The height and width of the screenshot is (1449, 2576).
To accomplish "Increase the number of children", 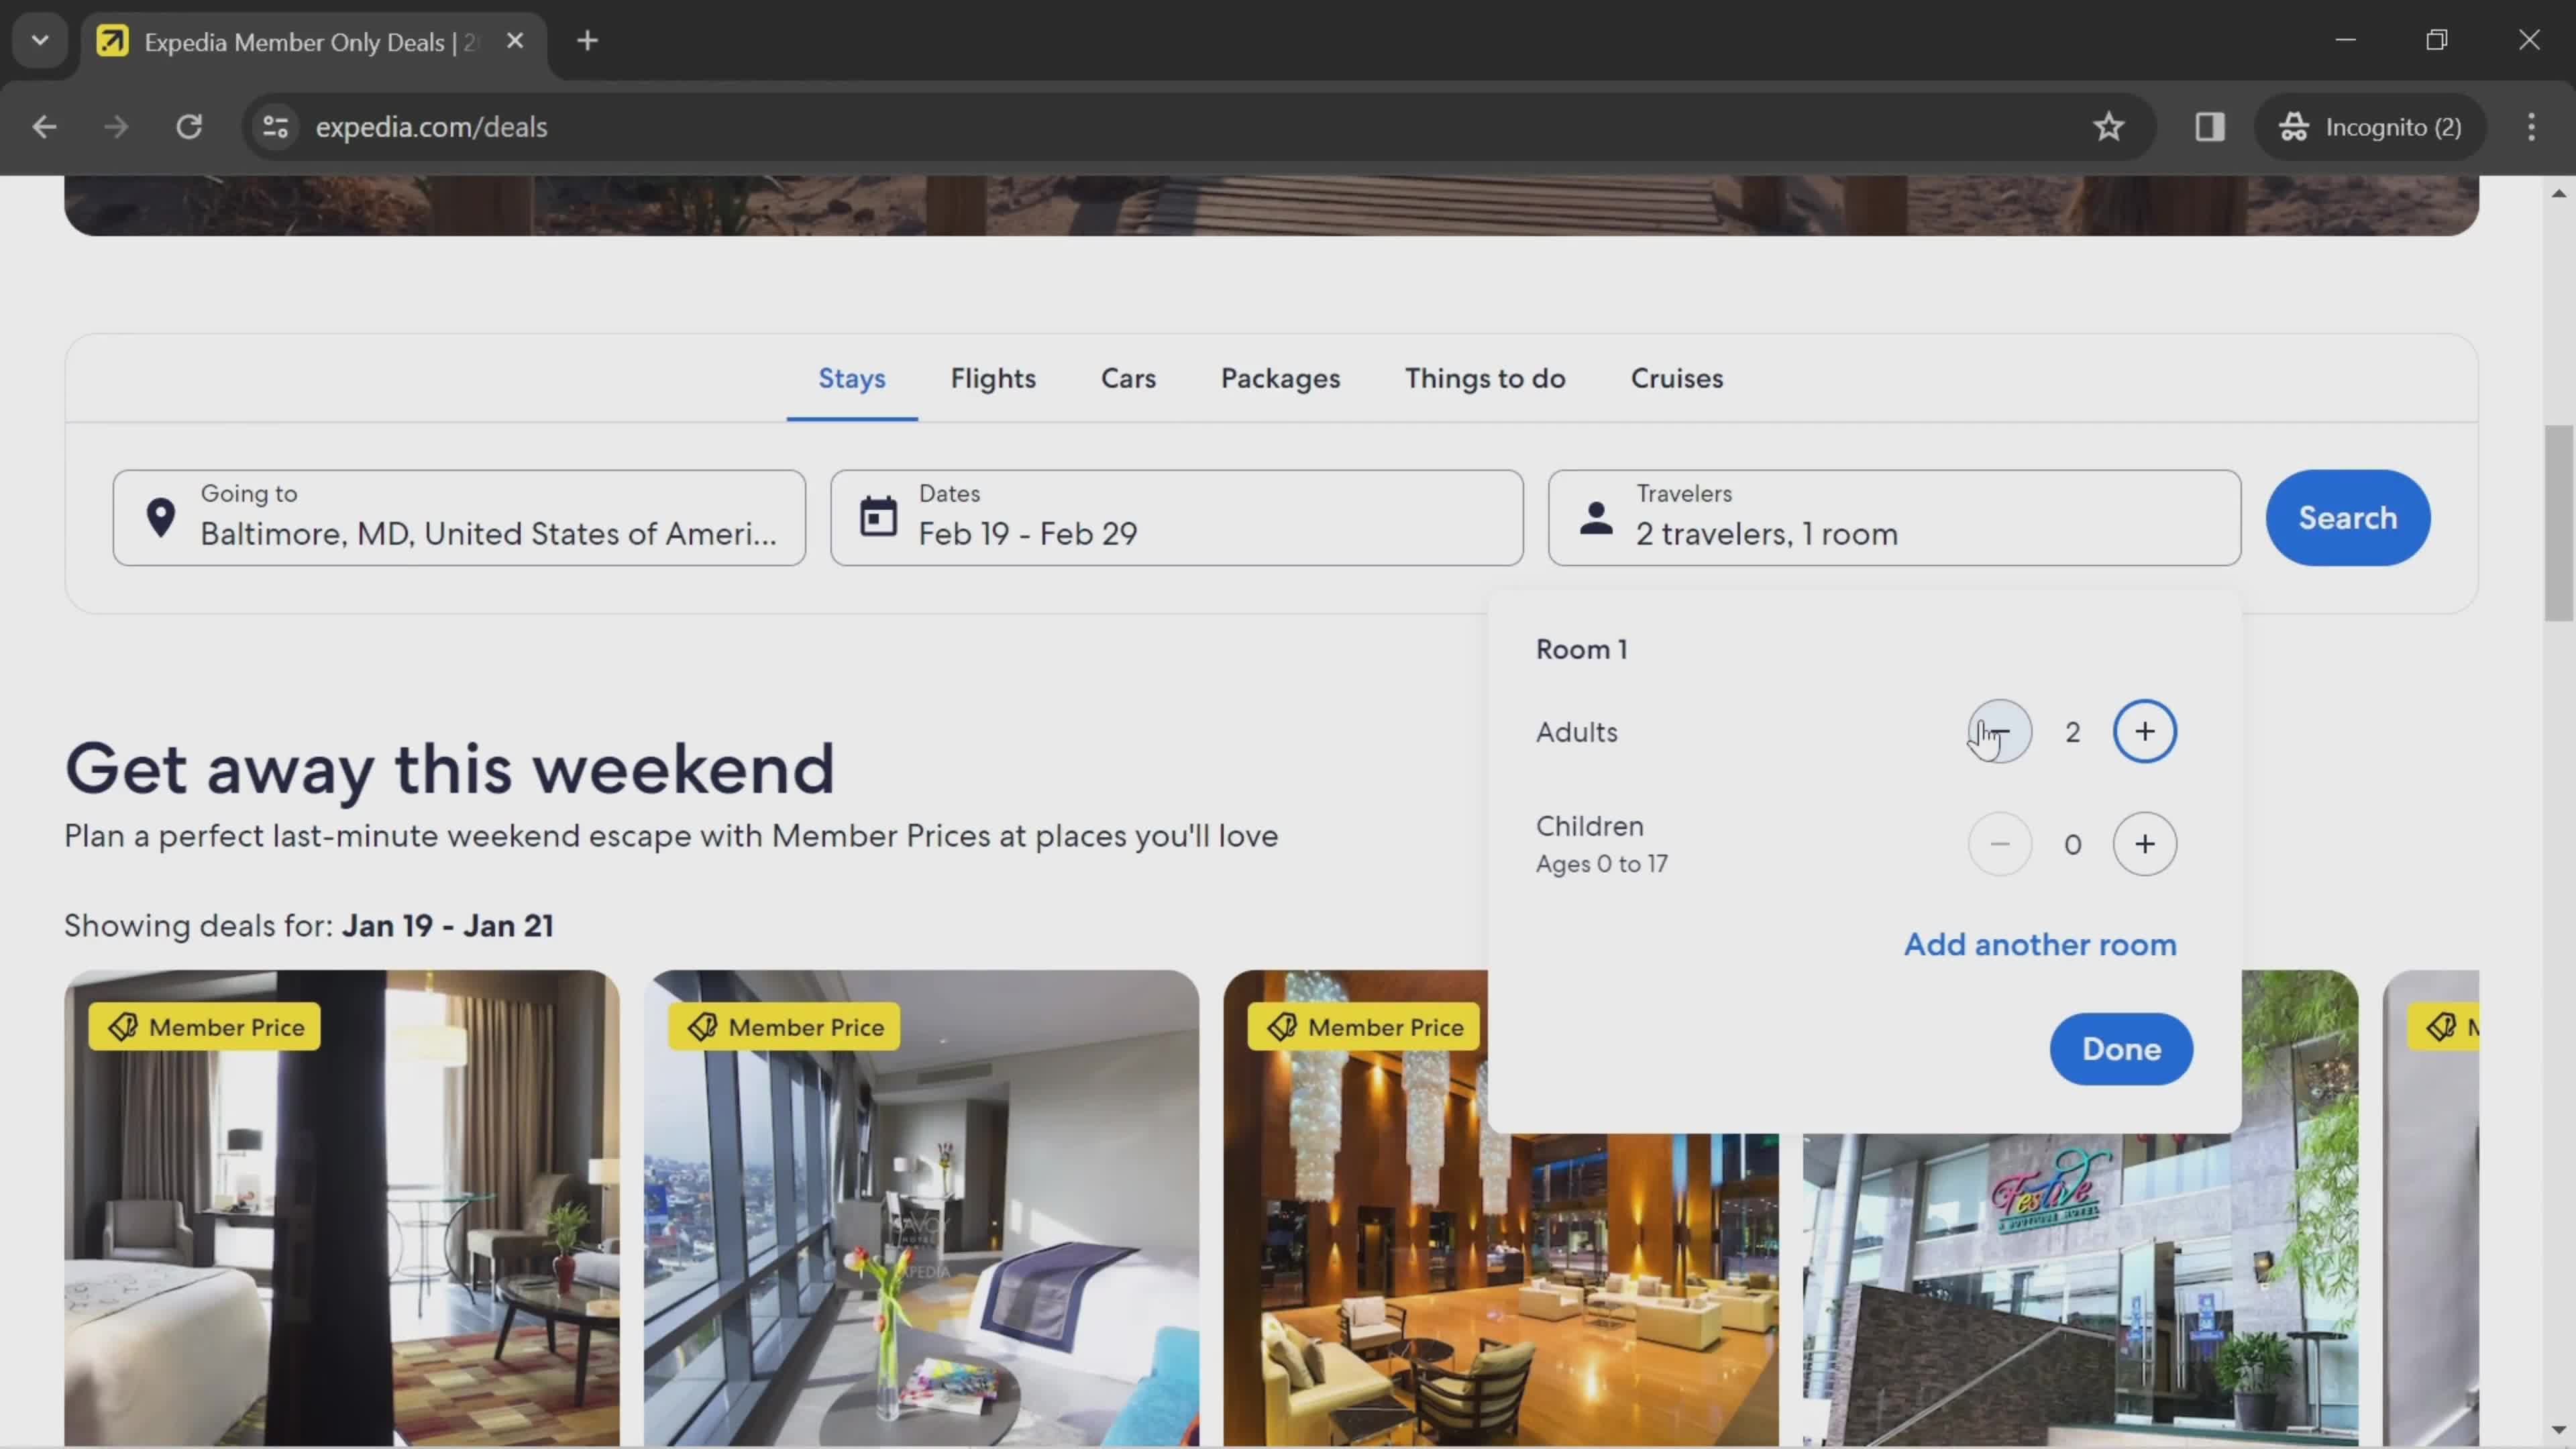I will 2144,844.
